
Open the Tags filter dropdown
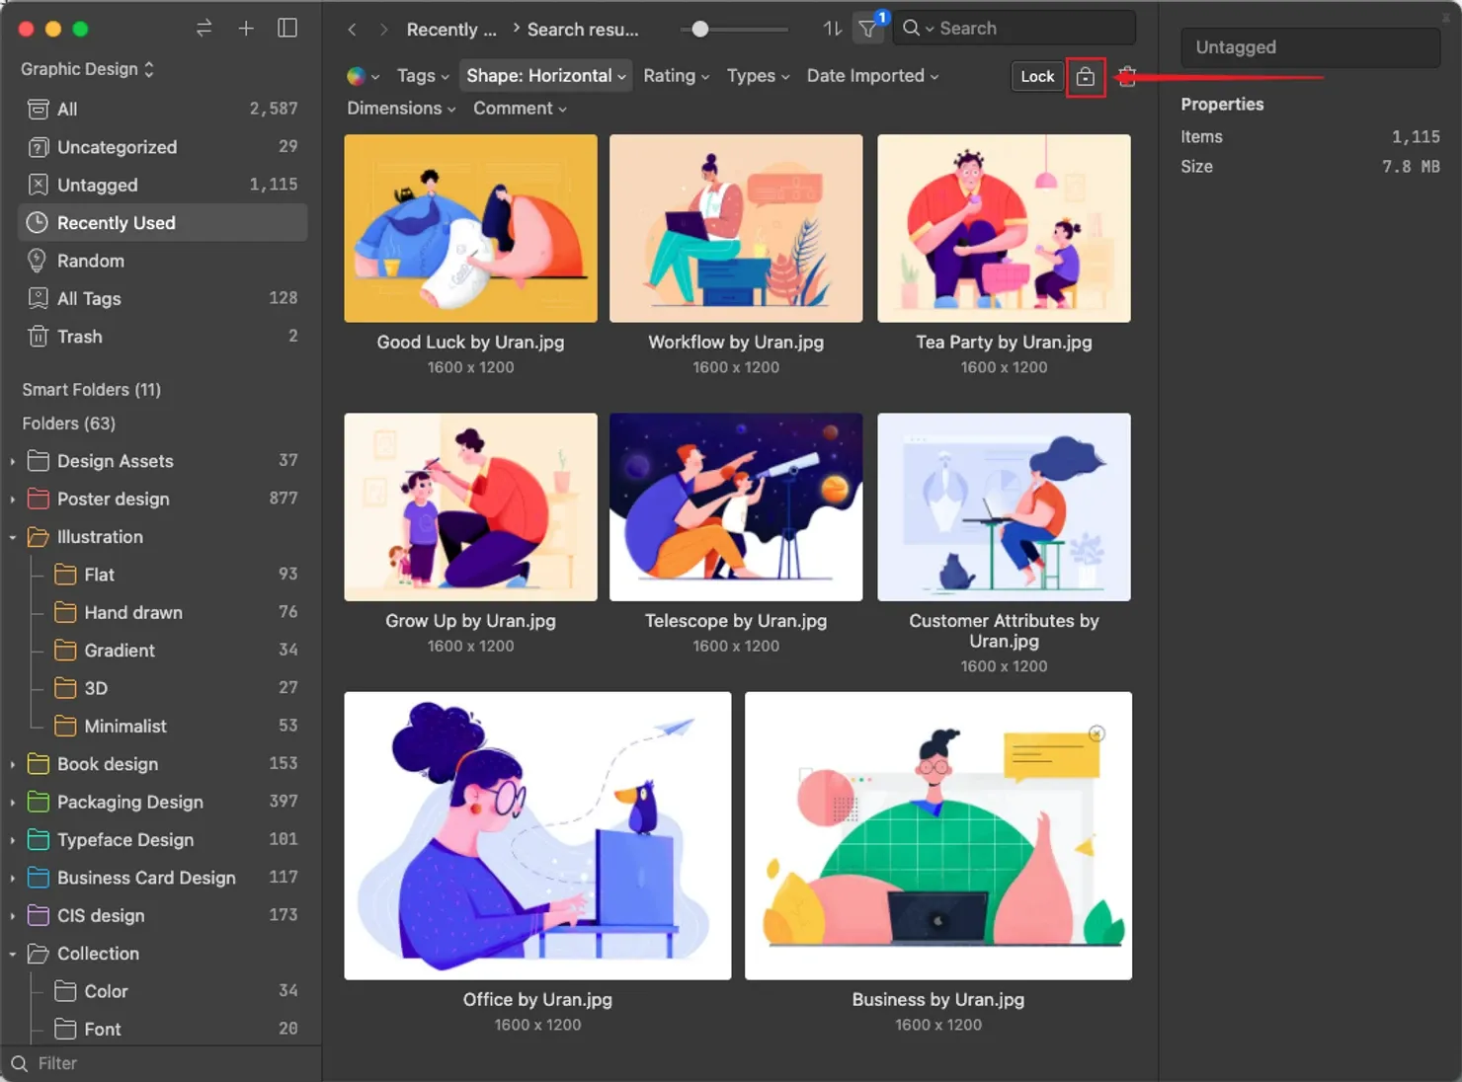pyautogui.click(x=423, y=76)
